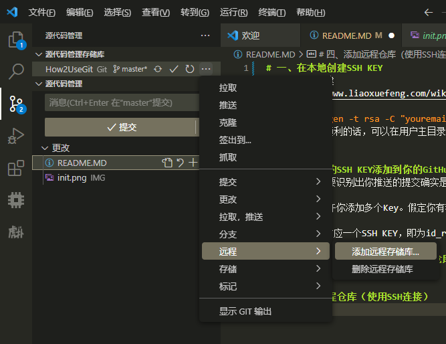
Task: Collapse the 更改 changes group
Action: (x=45, y=148)
